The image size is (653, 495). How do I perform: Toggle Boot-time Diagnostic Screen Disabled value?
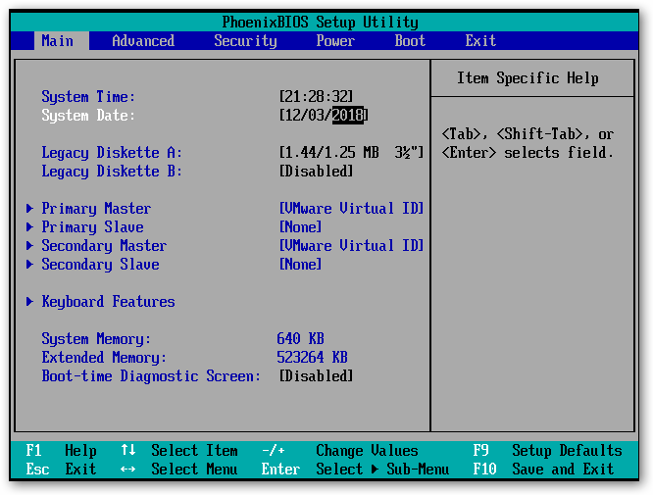316,376
